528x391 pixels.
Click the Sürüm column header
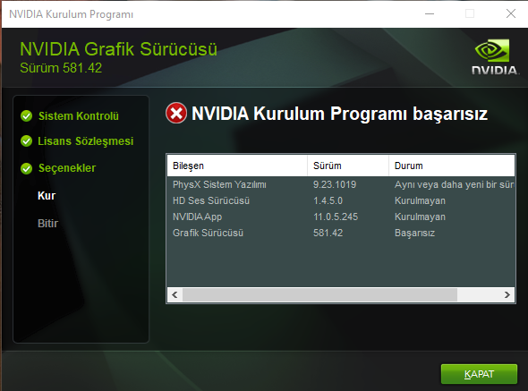click(348, 166)
